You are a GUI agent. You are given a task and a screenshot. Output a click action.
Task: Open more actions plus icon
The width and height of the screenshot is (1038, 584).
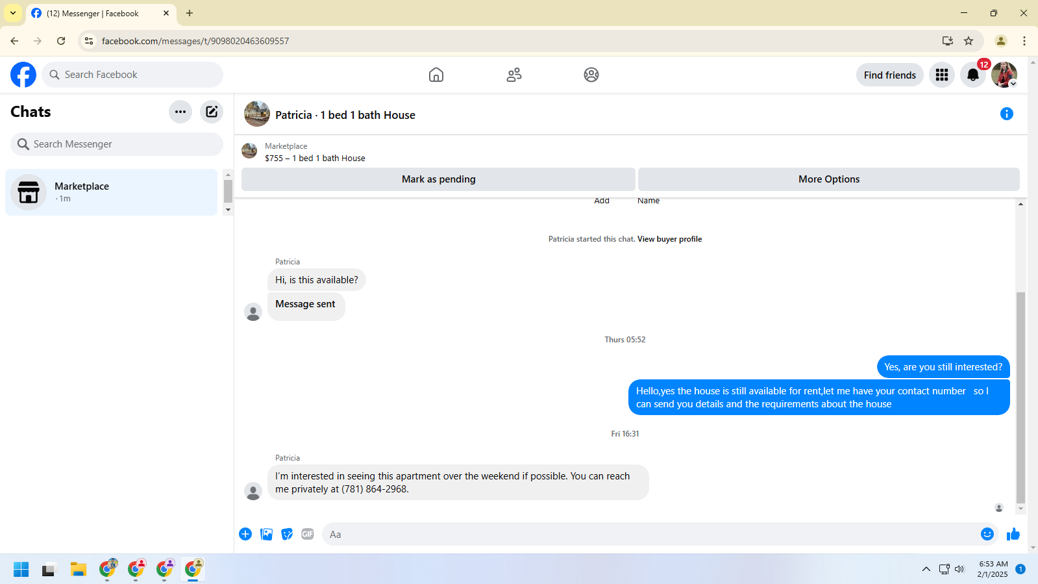[245, 534]
